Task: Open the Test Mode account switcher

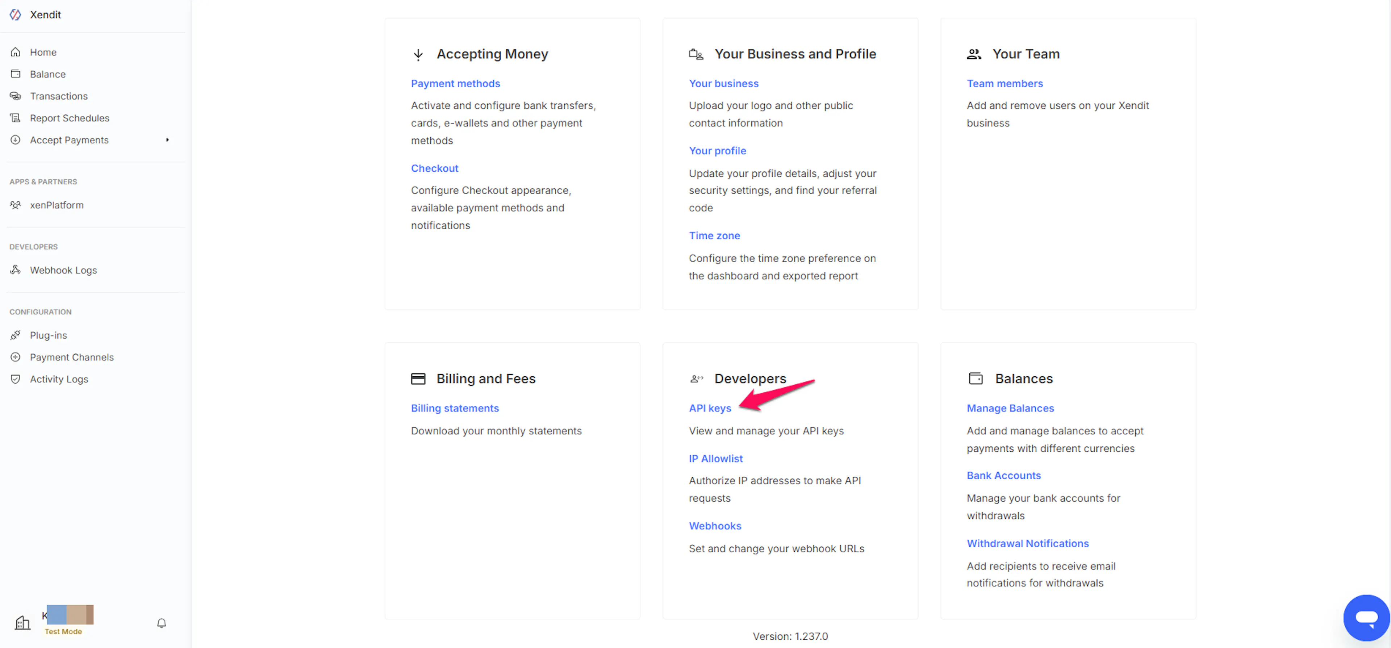Action: (63, 631)
